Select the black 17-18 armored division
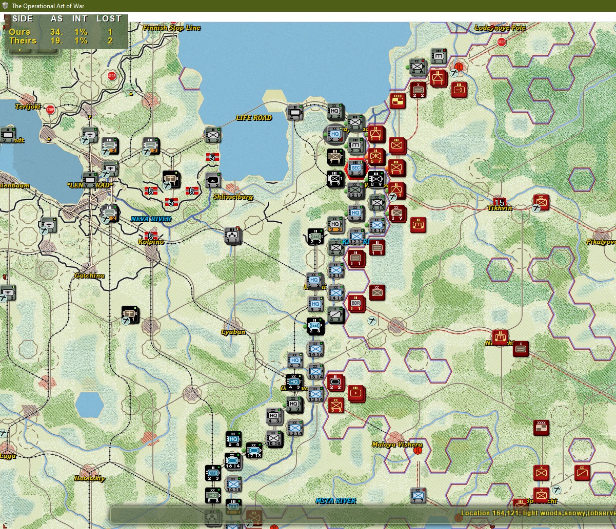 tap(254, 451)
